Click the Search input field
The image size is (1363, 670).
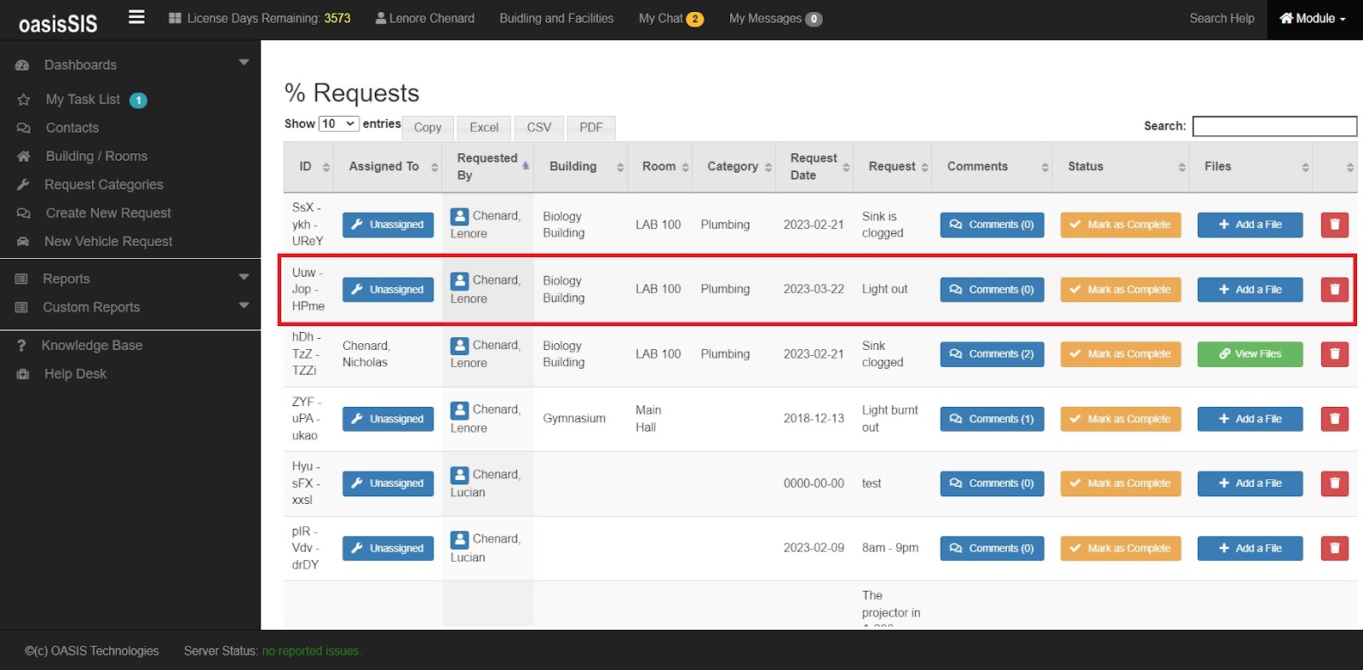(1274, 126)
